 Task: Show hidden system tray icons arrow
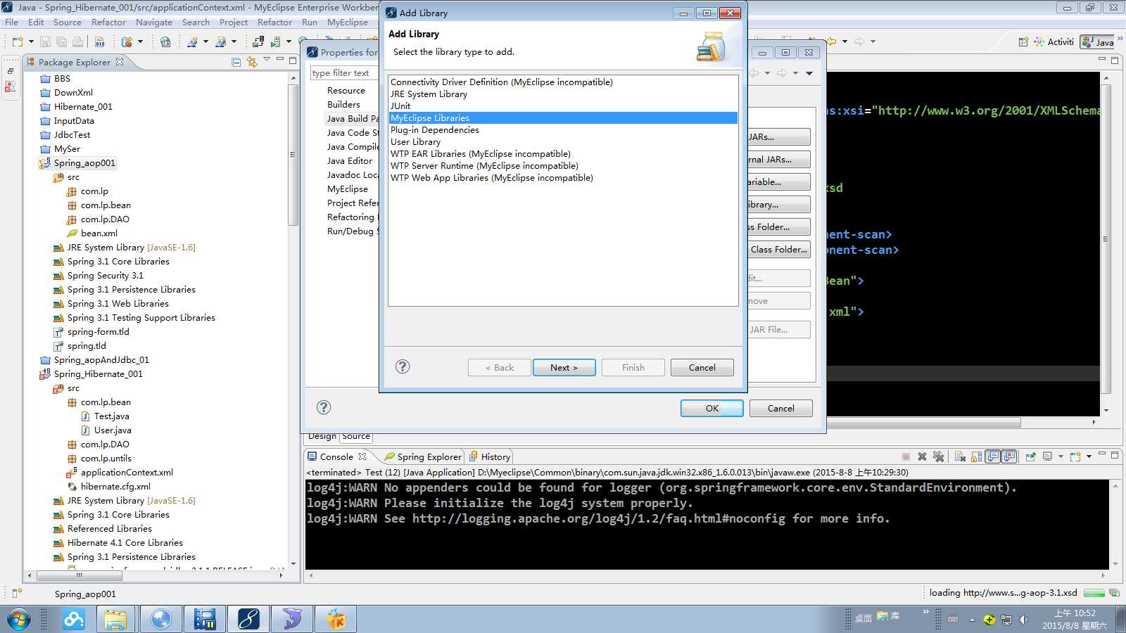tap(972, 620)
